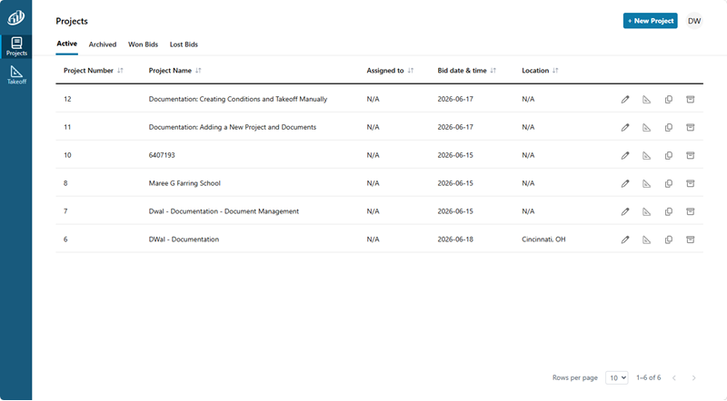
Task: Duplicate Maree G Farring School project
Action: pyautogui.click(x=669, y=183)
